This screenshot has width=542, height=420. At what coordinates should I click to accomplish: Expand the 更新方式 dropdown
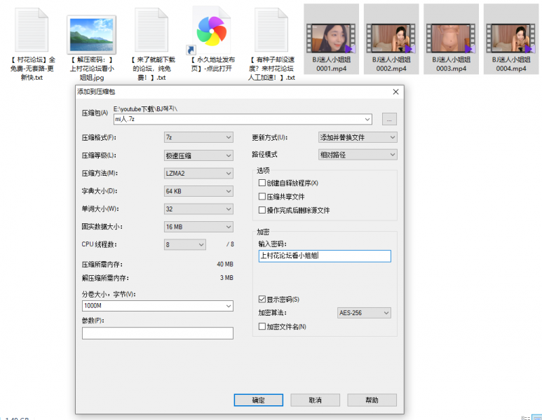point(357,137)
